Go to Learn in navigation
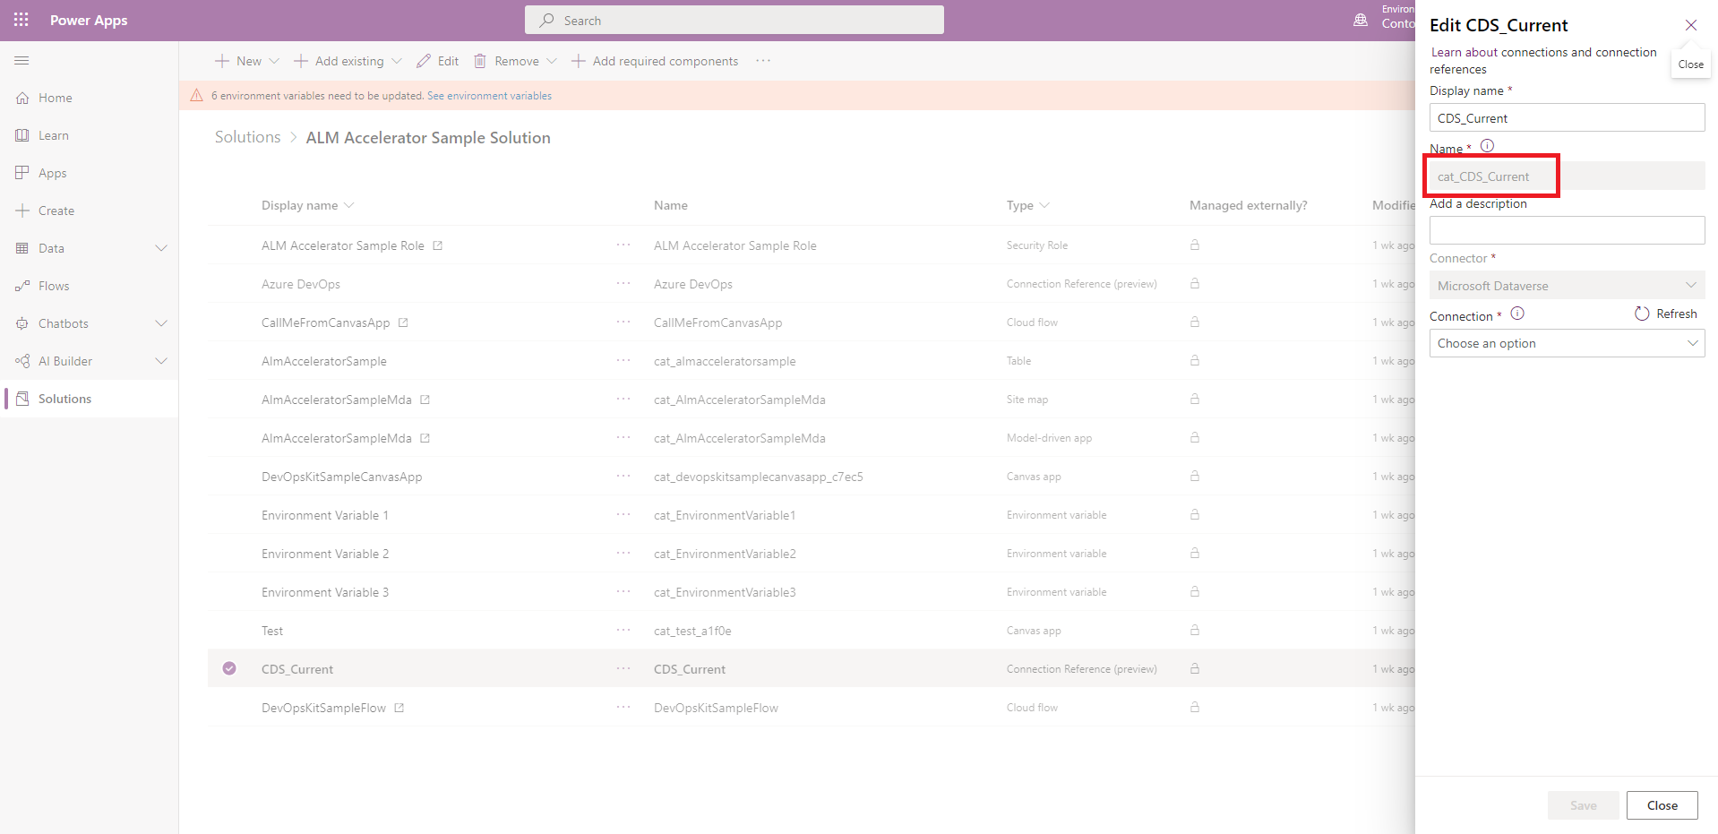Screen dimensions: 1718x834 pos(54,135)
